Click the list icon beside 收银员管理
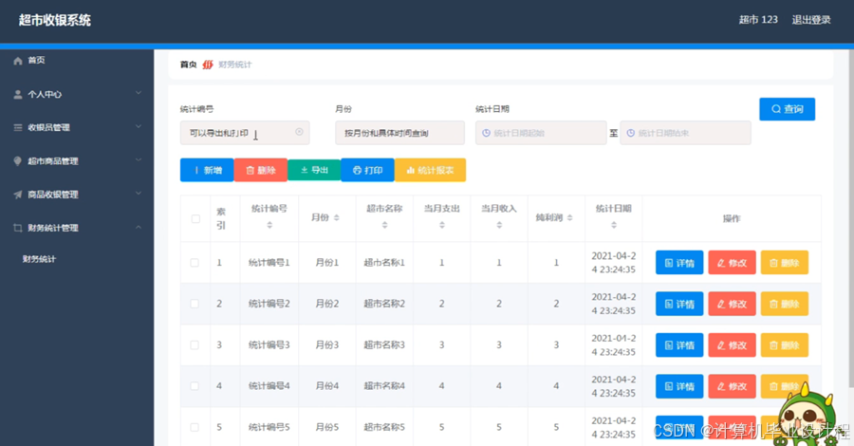The width and height of the screenshot is (854, 446). pyautogui.click(x=18, y=127)
